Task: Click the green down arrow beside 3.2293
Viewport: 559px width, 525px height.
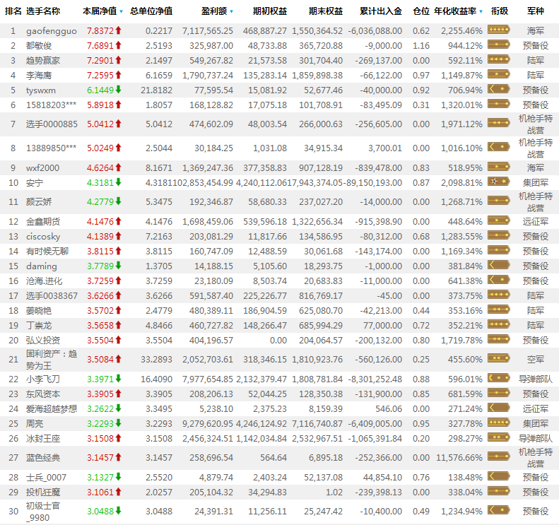Action: (118, 423)
